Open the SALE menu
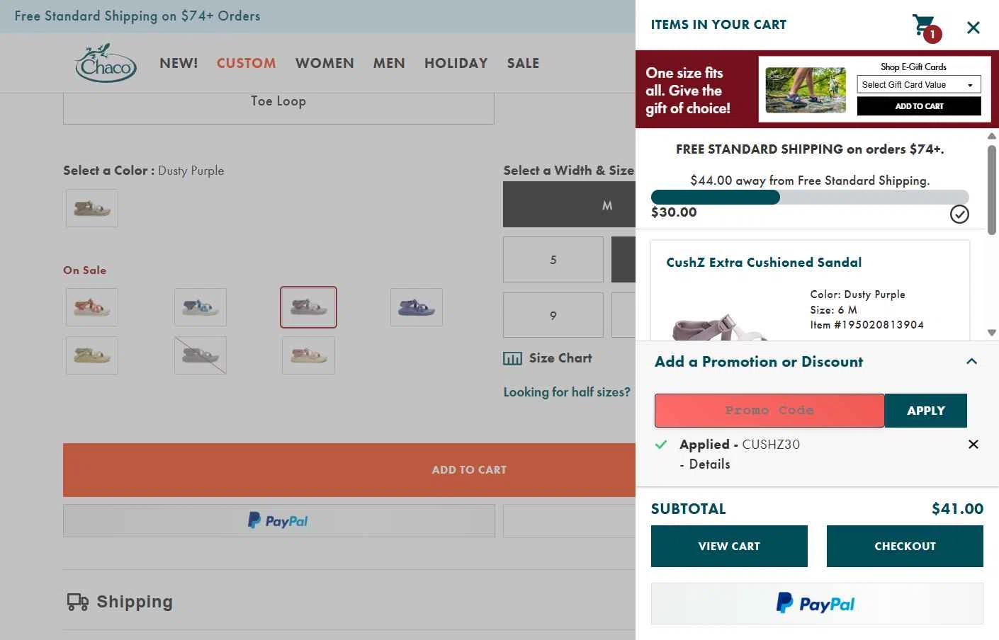This screenshot has height=640, width=999. point(523,63)
